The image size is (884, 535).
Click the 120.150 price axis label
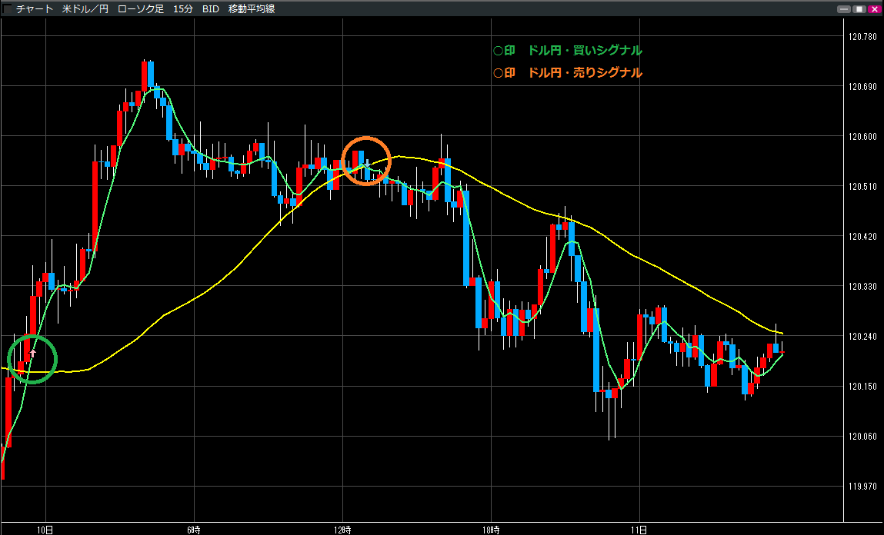coord(862,387)
